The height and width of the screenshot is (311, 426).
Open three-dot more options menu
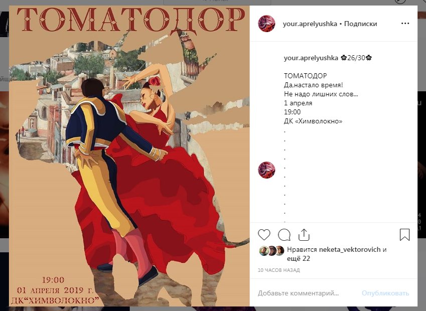coord(405,24)
